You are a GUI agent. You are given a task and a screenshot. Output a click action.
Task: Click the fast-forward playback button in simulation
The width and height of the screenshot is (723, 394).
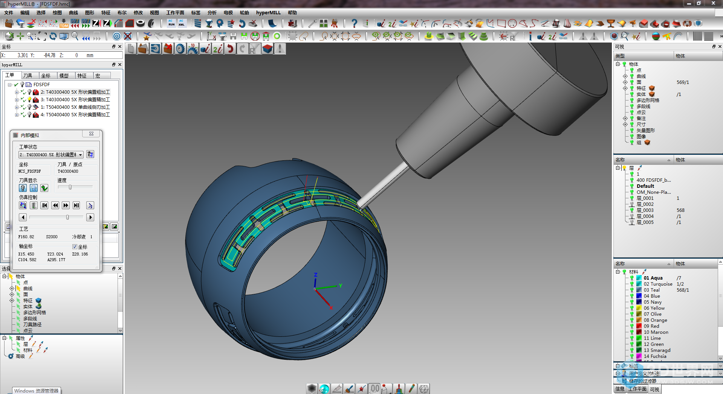[66, 205]
